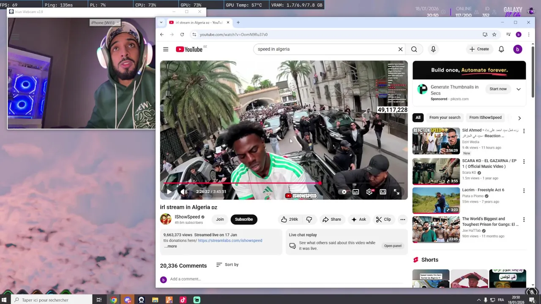Reload the page in Chrome
The height and width of the screenshot is (304, 541).
pos(182,35)
